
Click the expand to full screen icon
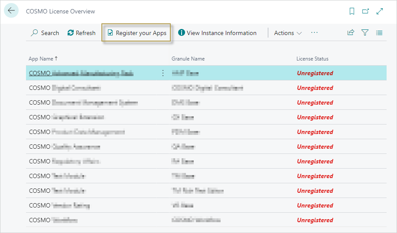tap(380, 11)
